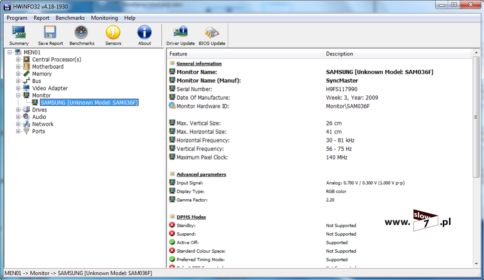Image resolution: width=484 pixels, height=280 pixels.
Task: Select the Motherboard tree label
Action: click(48, 66)
